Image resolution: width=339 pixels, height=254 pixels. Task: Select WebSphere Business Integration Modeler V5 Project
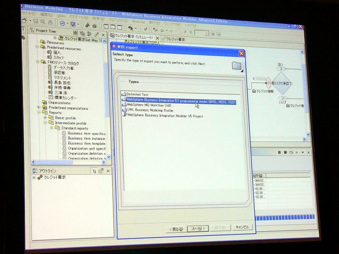pos(163,115)
